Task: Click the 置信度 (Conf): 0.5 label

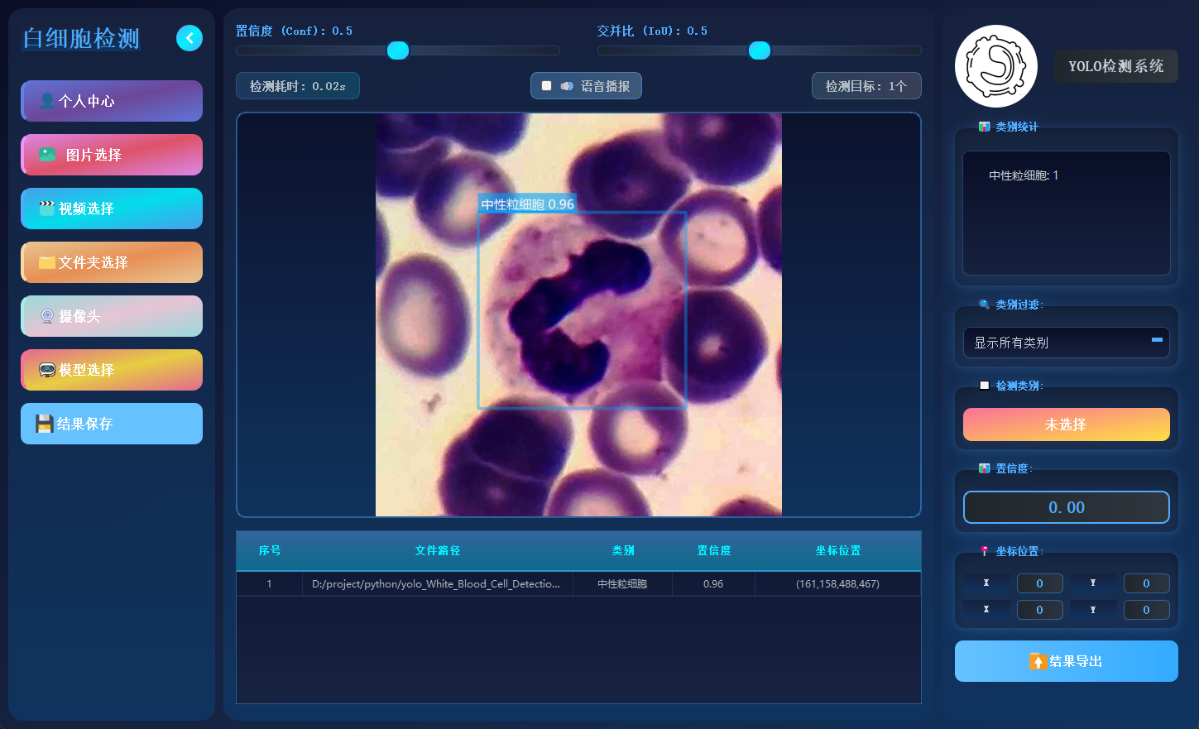Action: click(x=294, y=31)
